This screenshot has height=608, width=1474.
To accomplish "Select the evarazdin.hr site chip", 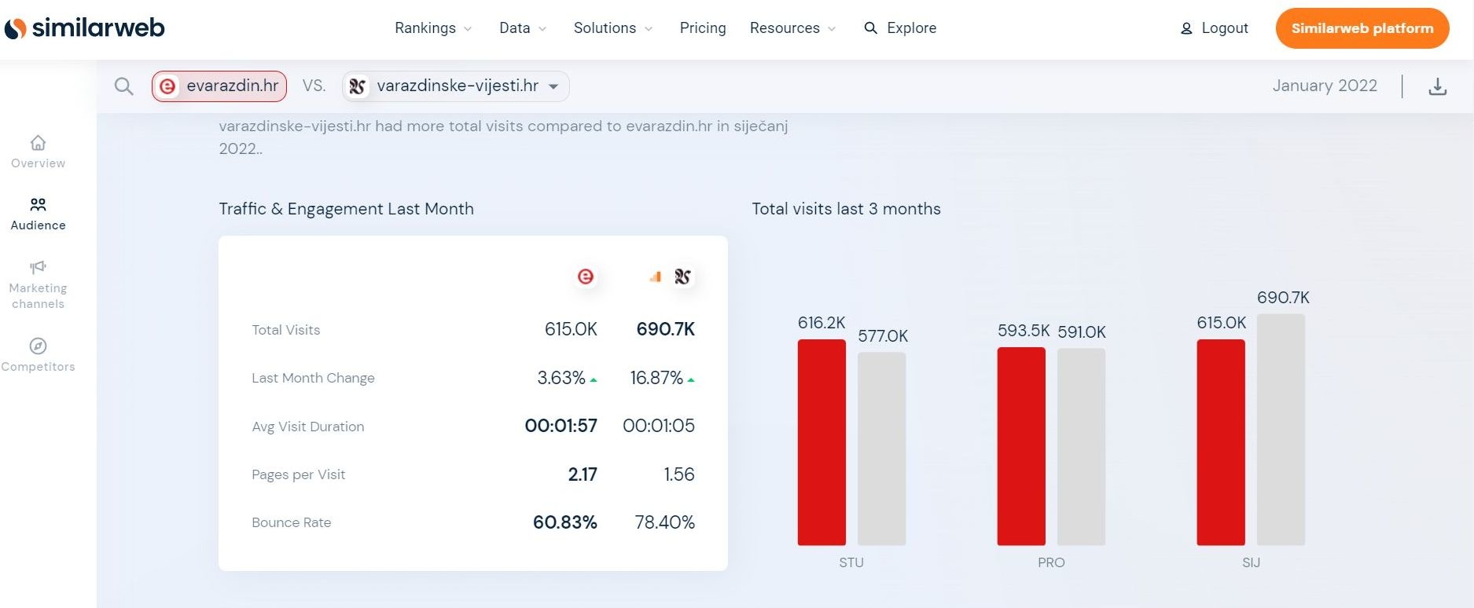I will click(x=219, y=86).
